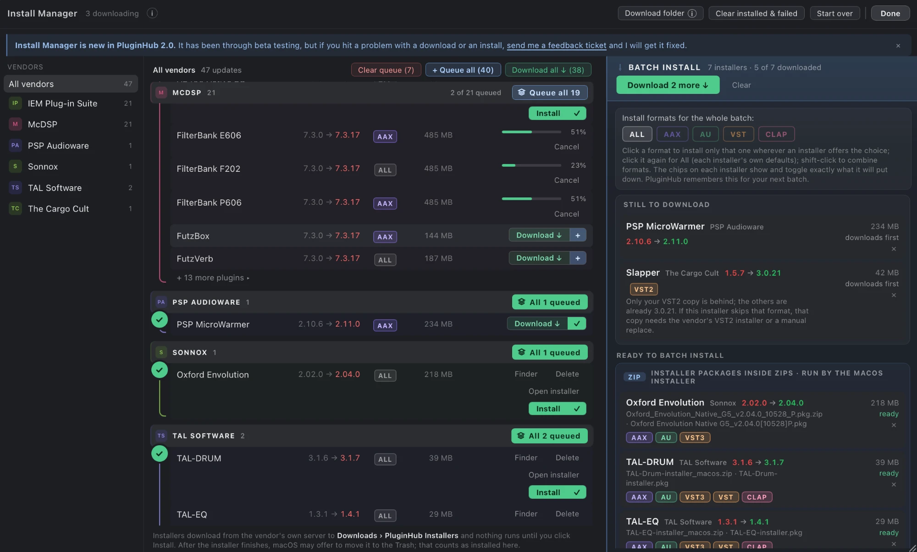Toggle the queued checkmark on PSP MicroWarmer row
The width and height of the screenshot is (917, 552).
577,323
